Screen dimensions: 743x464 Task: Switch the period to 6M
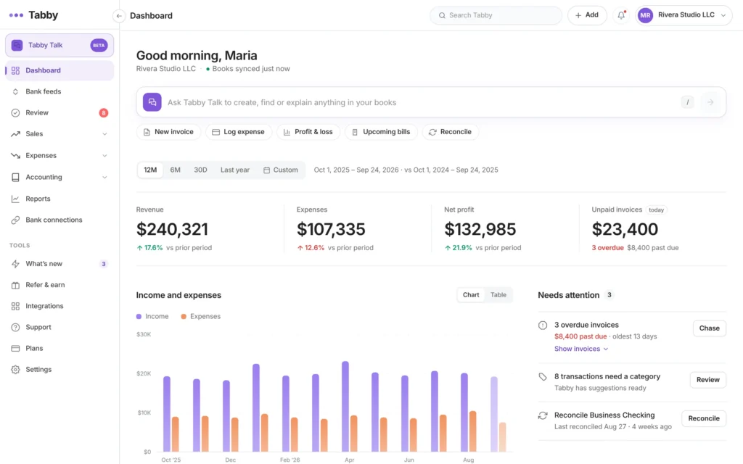tap(176, 170)
